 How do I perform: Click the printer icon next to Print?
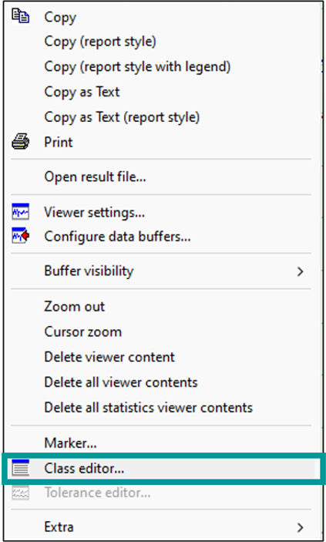point(20,142)
